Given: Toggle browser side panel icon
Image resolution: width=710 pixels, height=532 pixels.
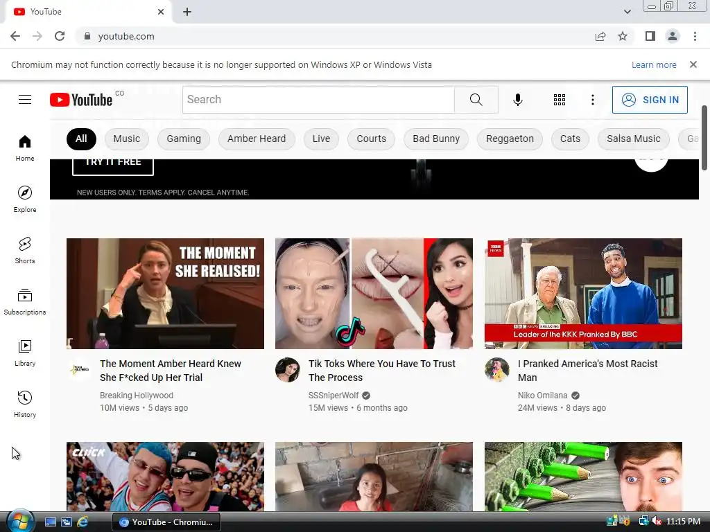Looking at the screenshot, I should click(650, 36).
